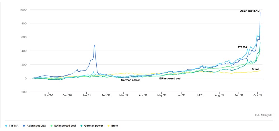Select German power annotation below the zero line
279x131 pixels.
click(x=130, y=80)
